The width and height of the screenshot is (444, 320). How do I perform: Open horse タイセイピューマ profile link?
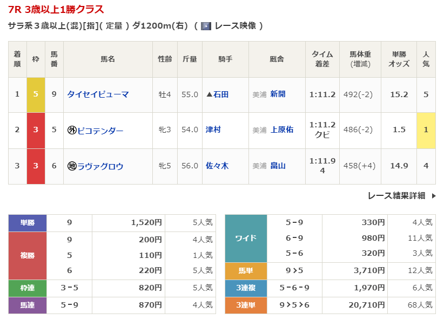coord(98,94)
